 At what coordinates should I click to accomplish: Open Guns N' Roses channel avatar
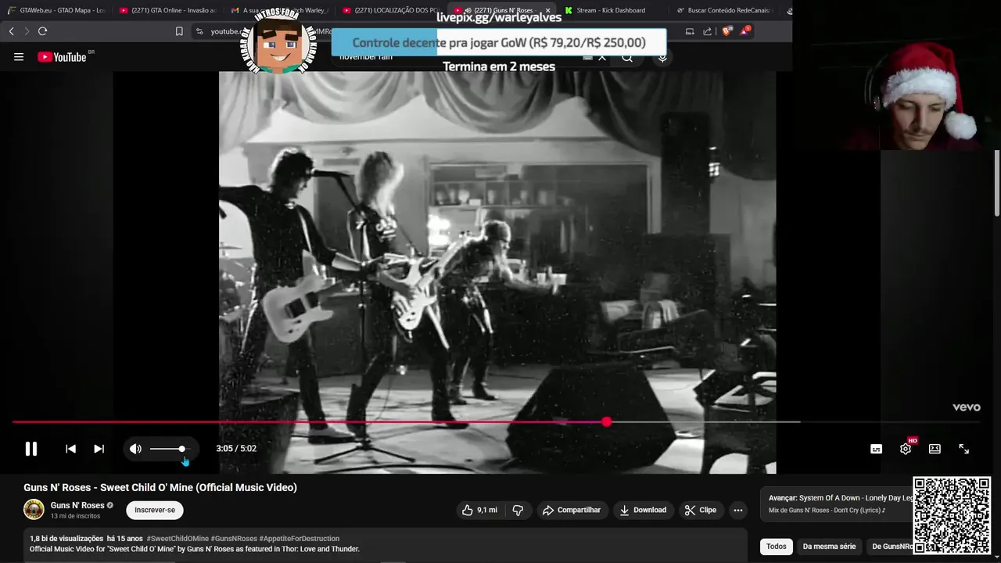[x=34, y=509]
